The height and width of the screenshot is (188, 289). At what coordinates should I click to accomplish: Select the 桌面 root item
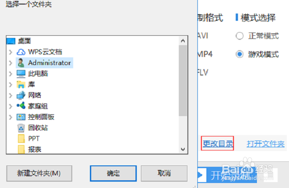19,41
